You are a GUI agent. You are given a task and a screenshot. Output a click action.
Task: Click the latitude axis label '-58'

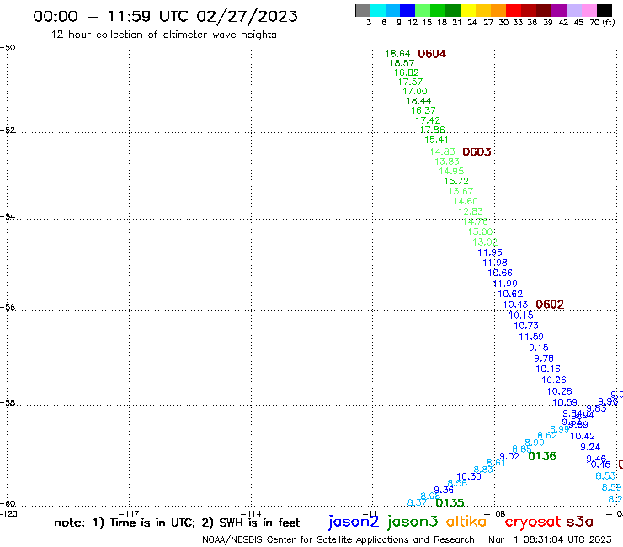click(x=8, y=402)
